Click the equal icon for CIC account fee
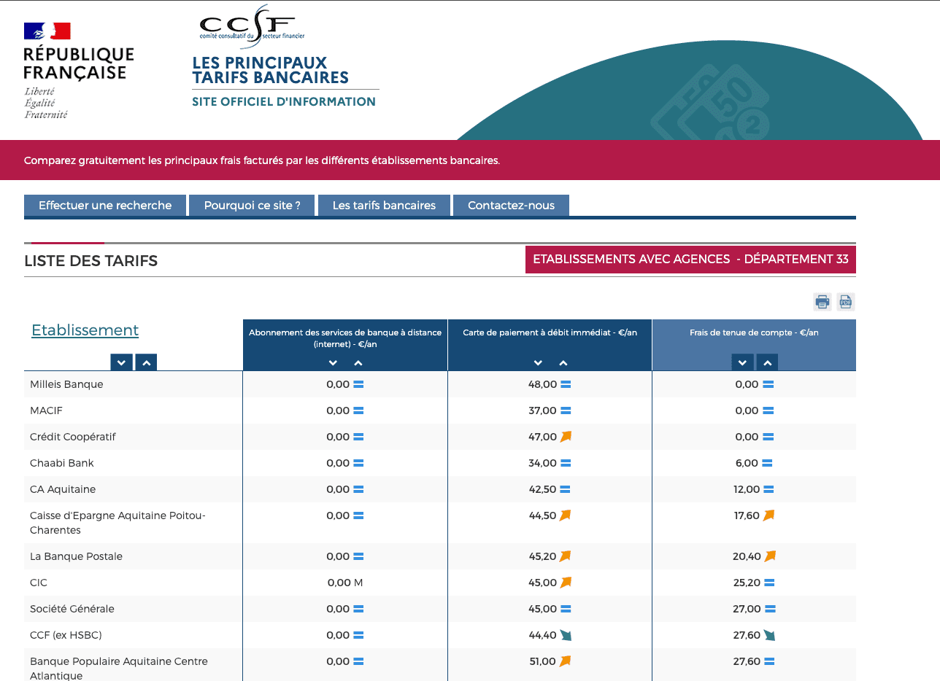Viewport: 940px width, 681px height. 769,583
